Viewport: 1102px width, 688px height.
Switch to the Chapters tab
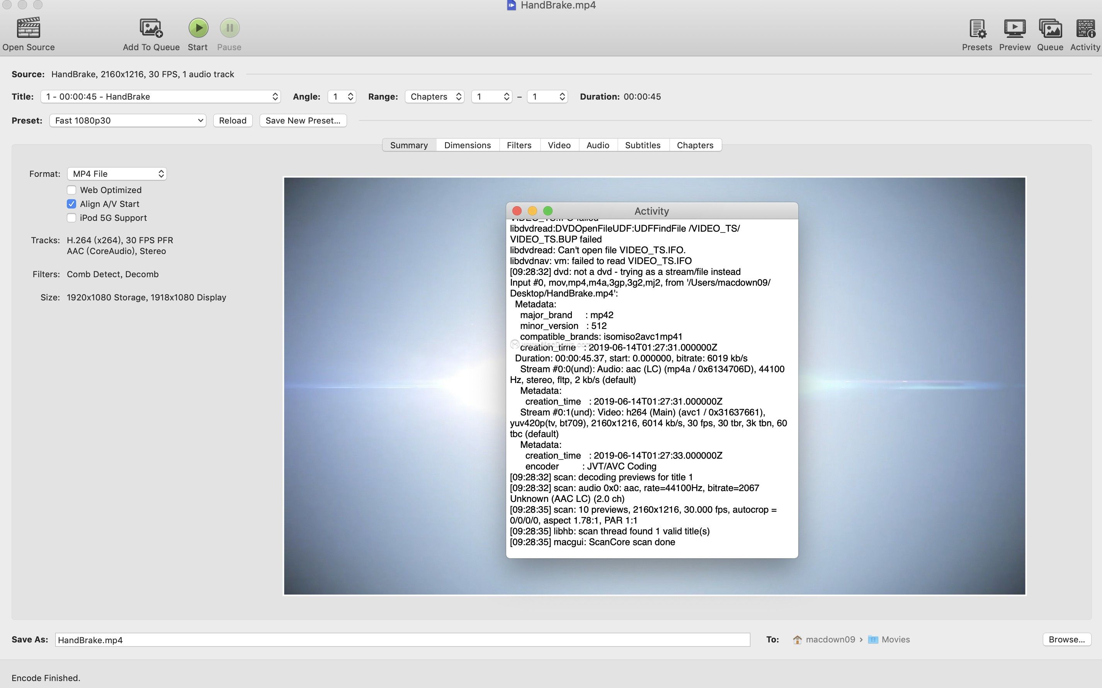(x=696, y=145)
